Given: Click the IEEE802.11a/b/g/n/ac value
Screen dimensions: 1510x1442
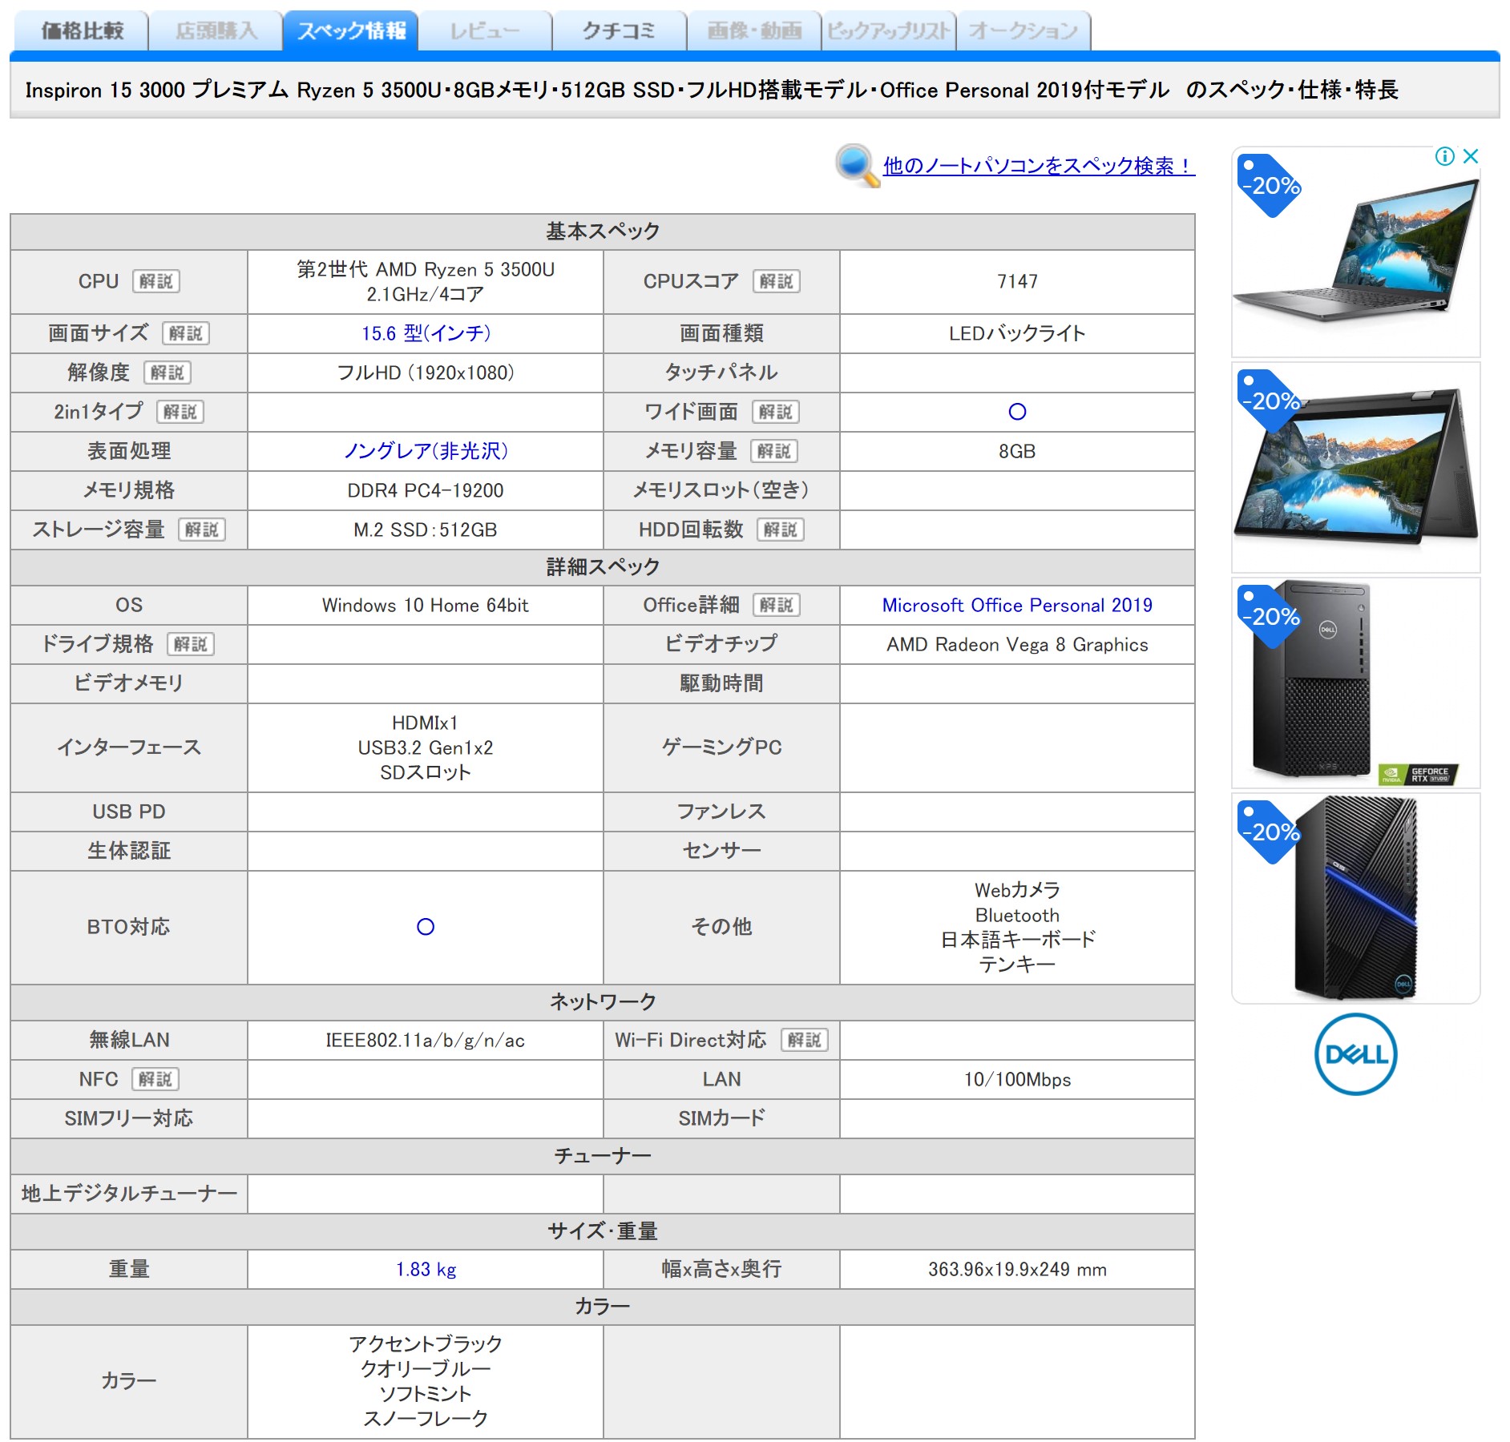Looking at the screenshot, I should pos(426,1040).
